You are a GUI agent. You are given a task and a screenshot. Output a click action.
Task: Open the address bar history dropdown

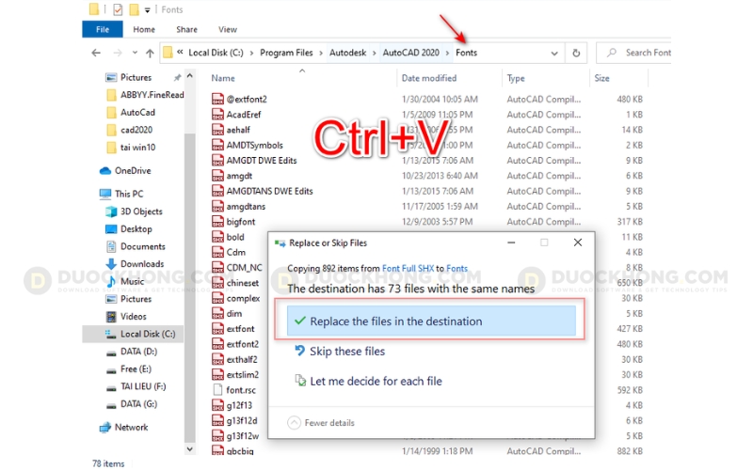pos(554,54)
